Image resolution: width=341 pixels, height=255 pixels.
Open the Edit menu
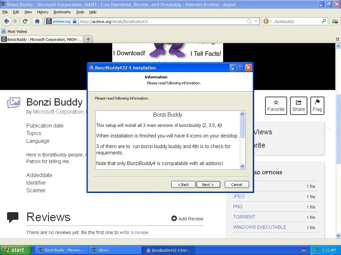point(16,12)
